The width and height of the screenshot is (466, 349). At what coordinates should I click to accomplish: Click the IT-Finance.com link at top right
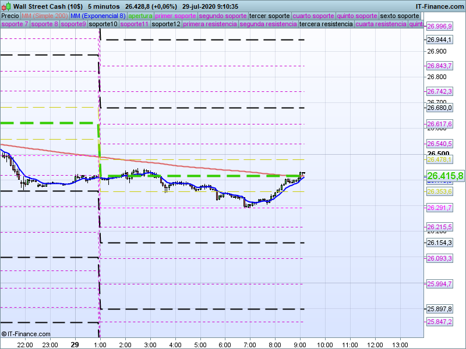(x=439, y=6)
